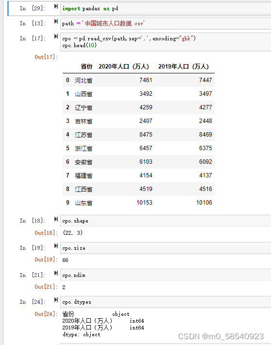Click the 省份 column header
This screenshot has width=271, height=345.
pos(86,67)
